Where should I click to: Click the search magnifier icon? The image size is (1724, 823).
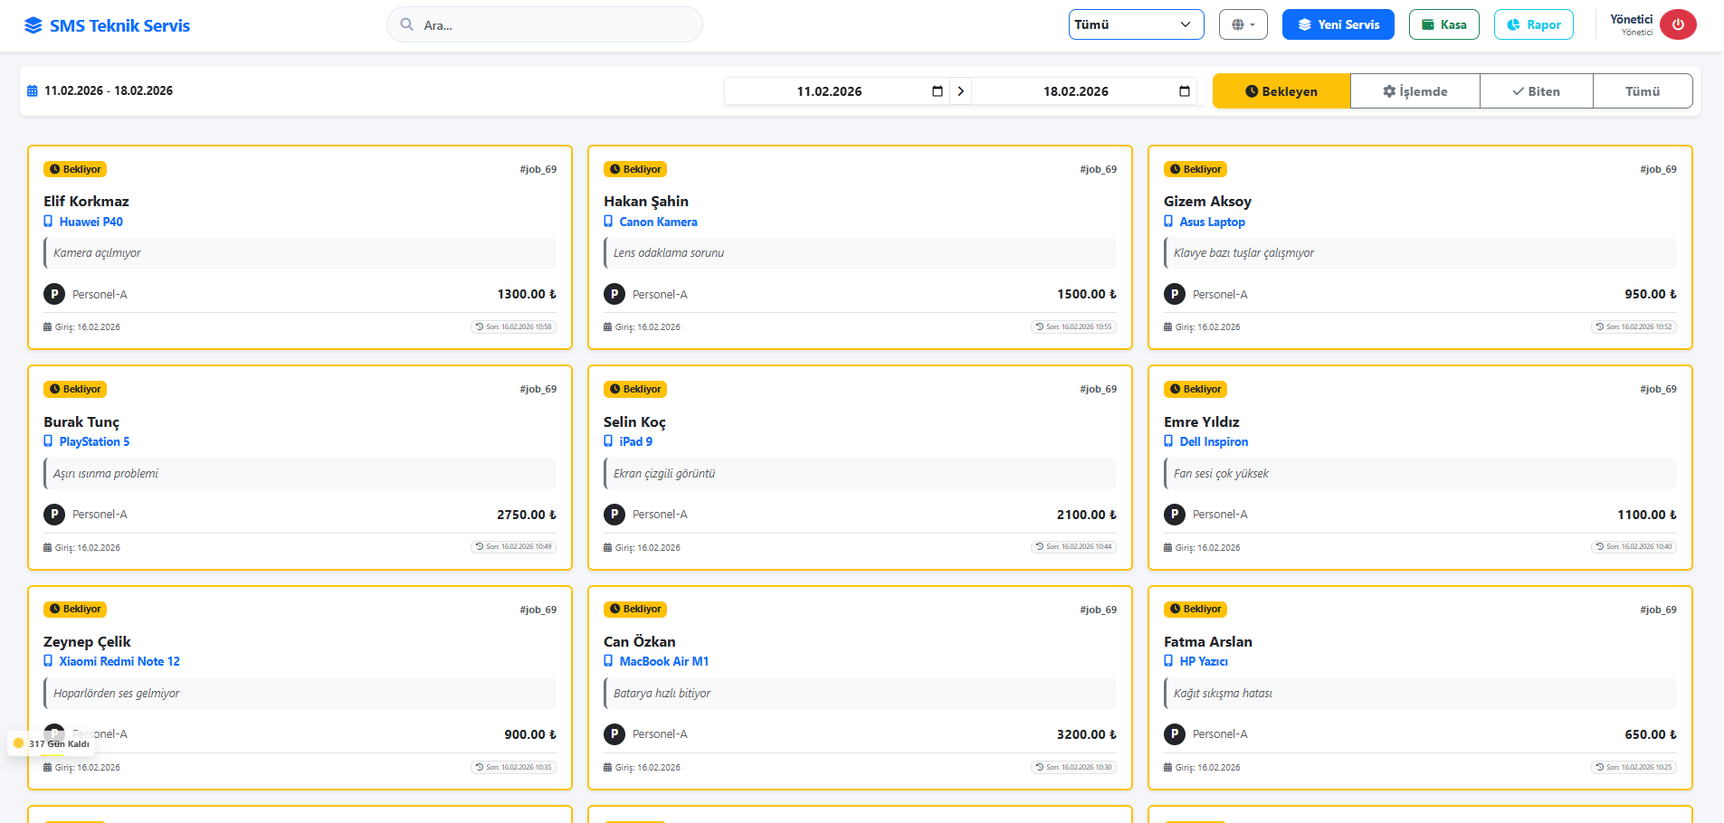point(407,24)
